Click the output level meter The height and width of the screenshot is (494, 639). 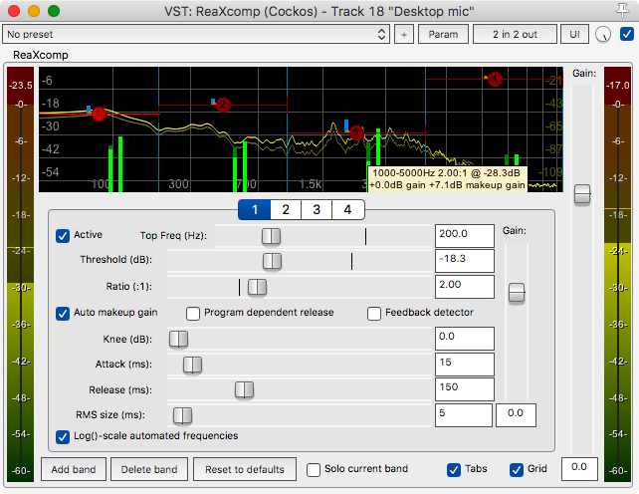coord(618,274)
